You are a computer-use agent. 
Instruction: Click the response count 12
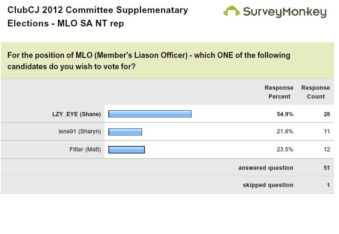pyautogui.click(x=327, y=149)
